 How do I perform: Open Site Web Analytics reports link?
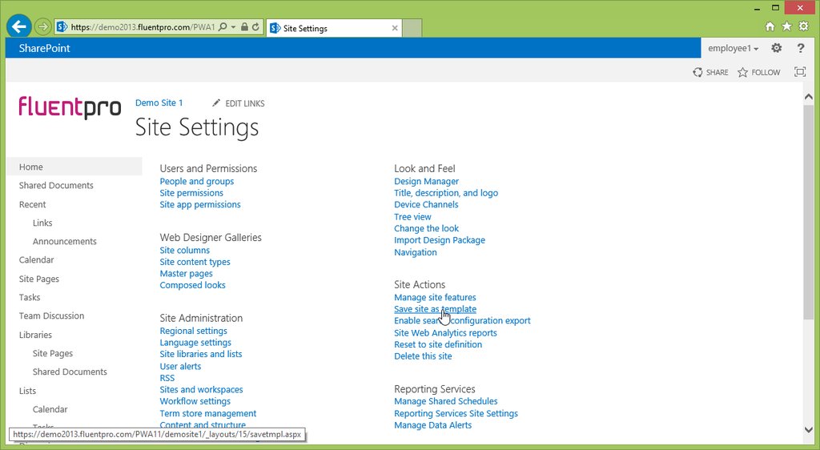(x=445, y=333)
